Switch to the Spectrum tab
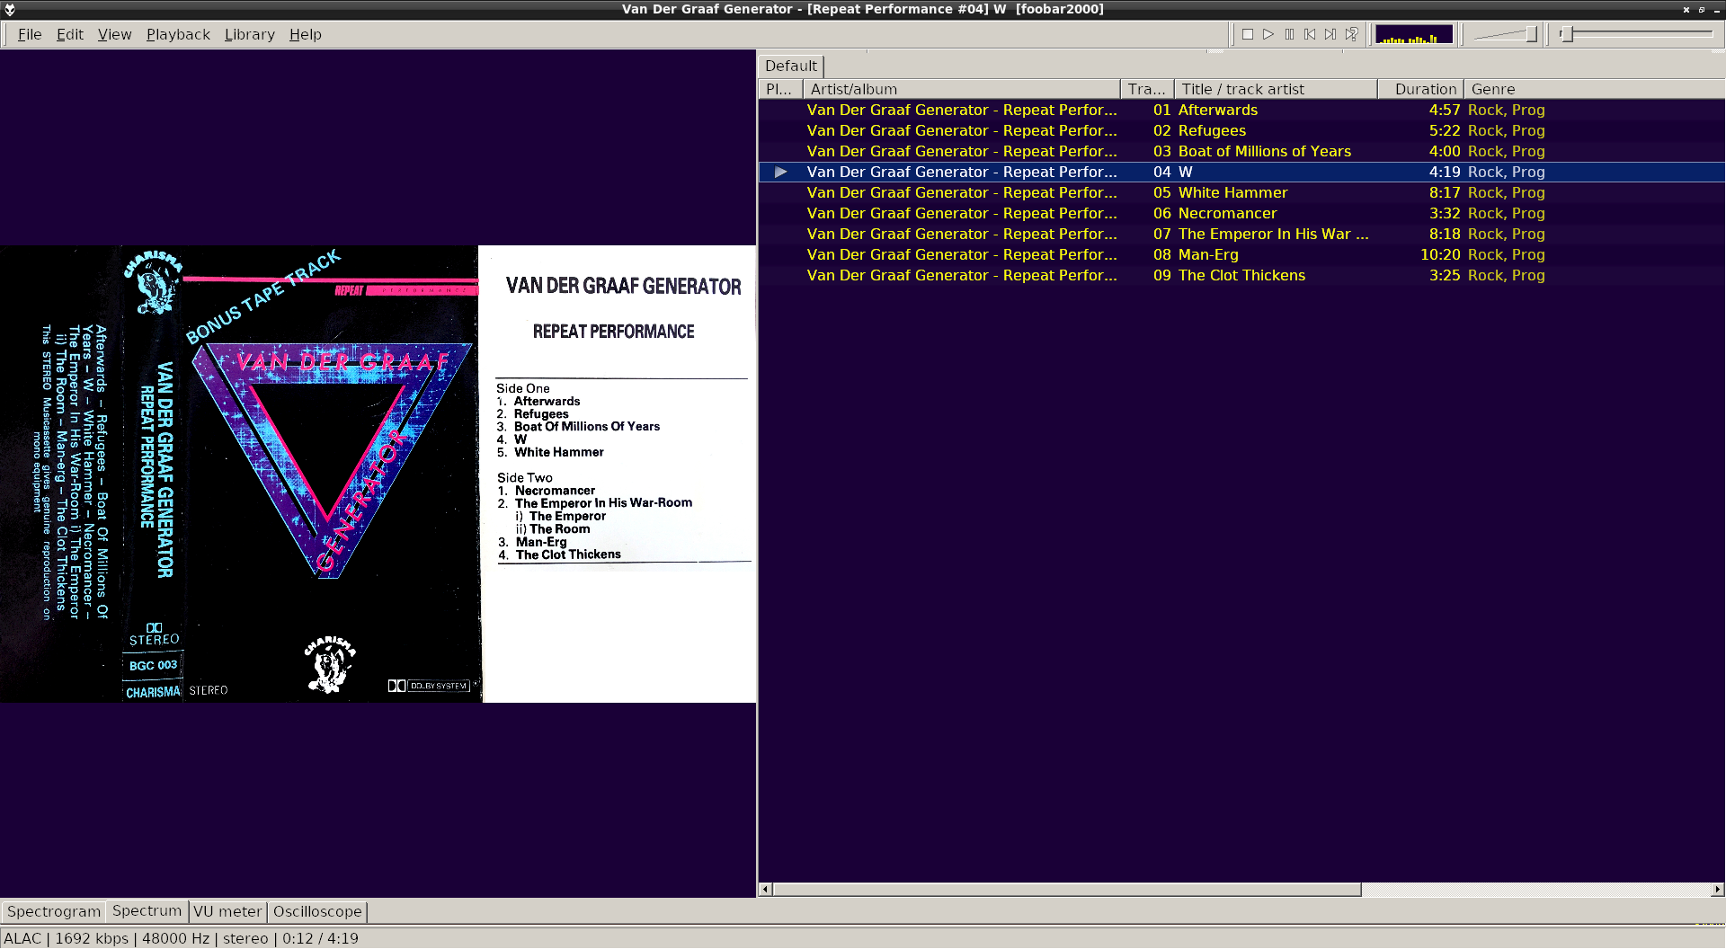The height and width of the screenshot is (949, 1726). [147, 910]
